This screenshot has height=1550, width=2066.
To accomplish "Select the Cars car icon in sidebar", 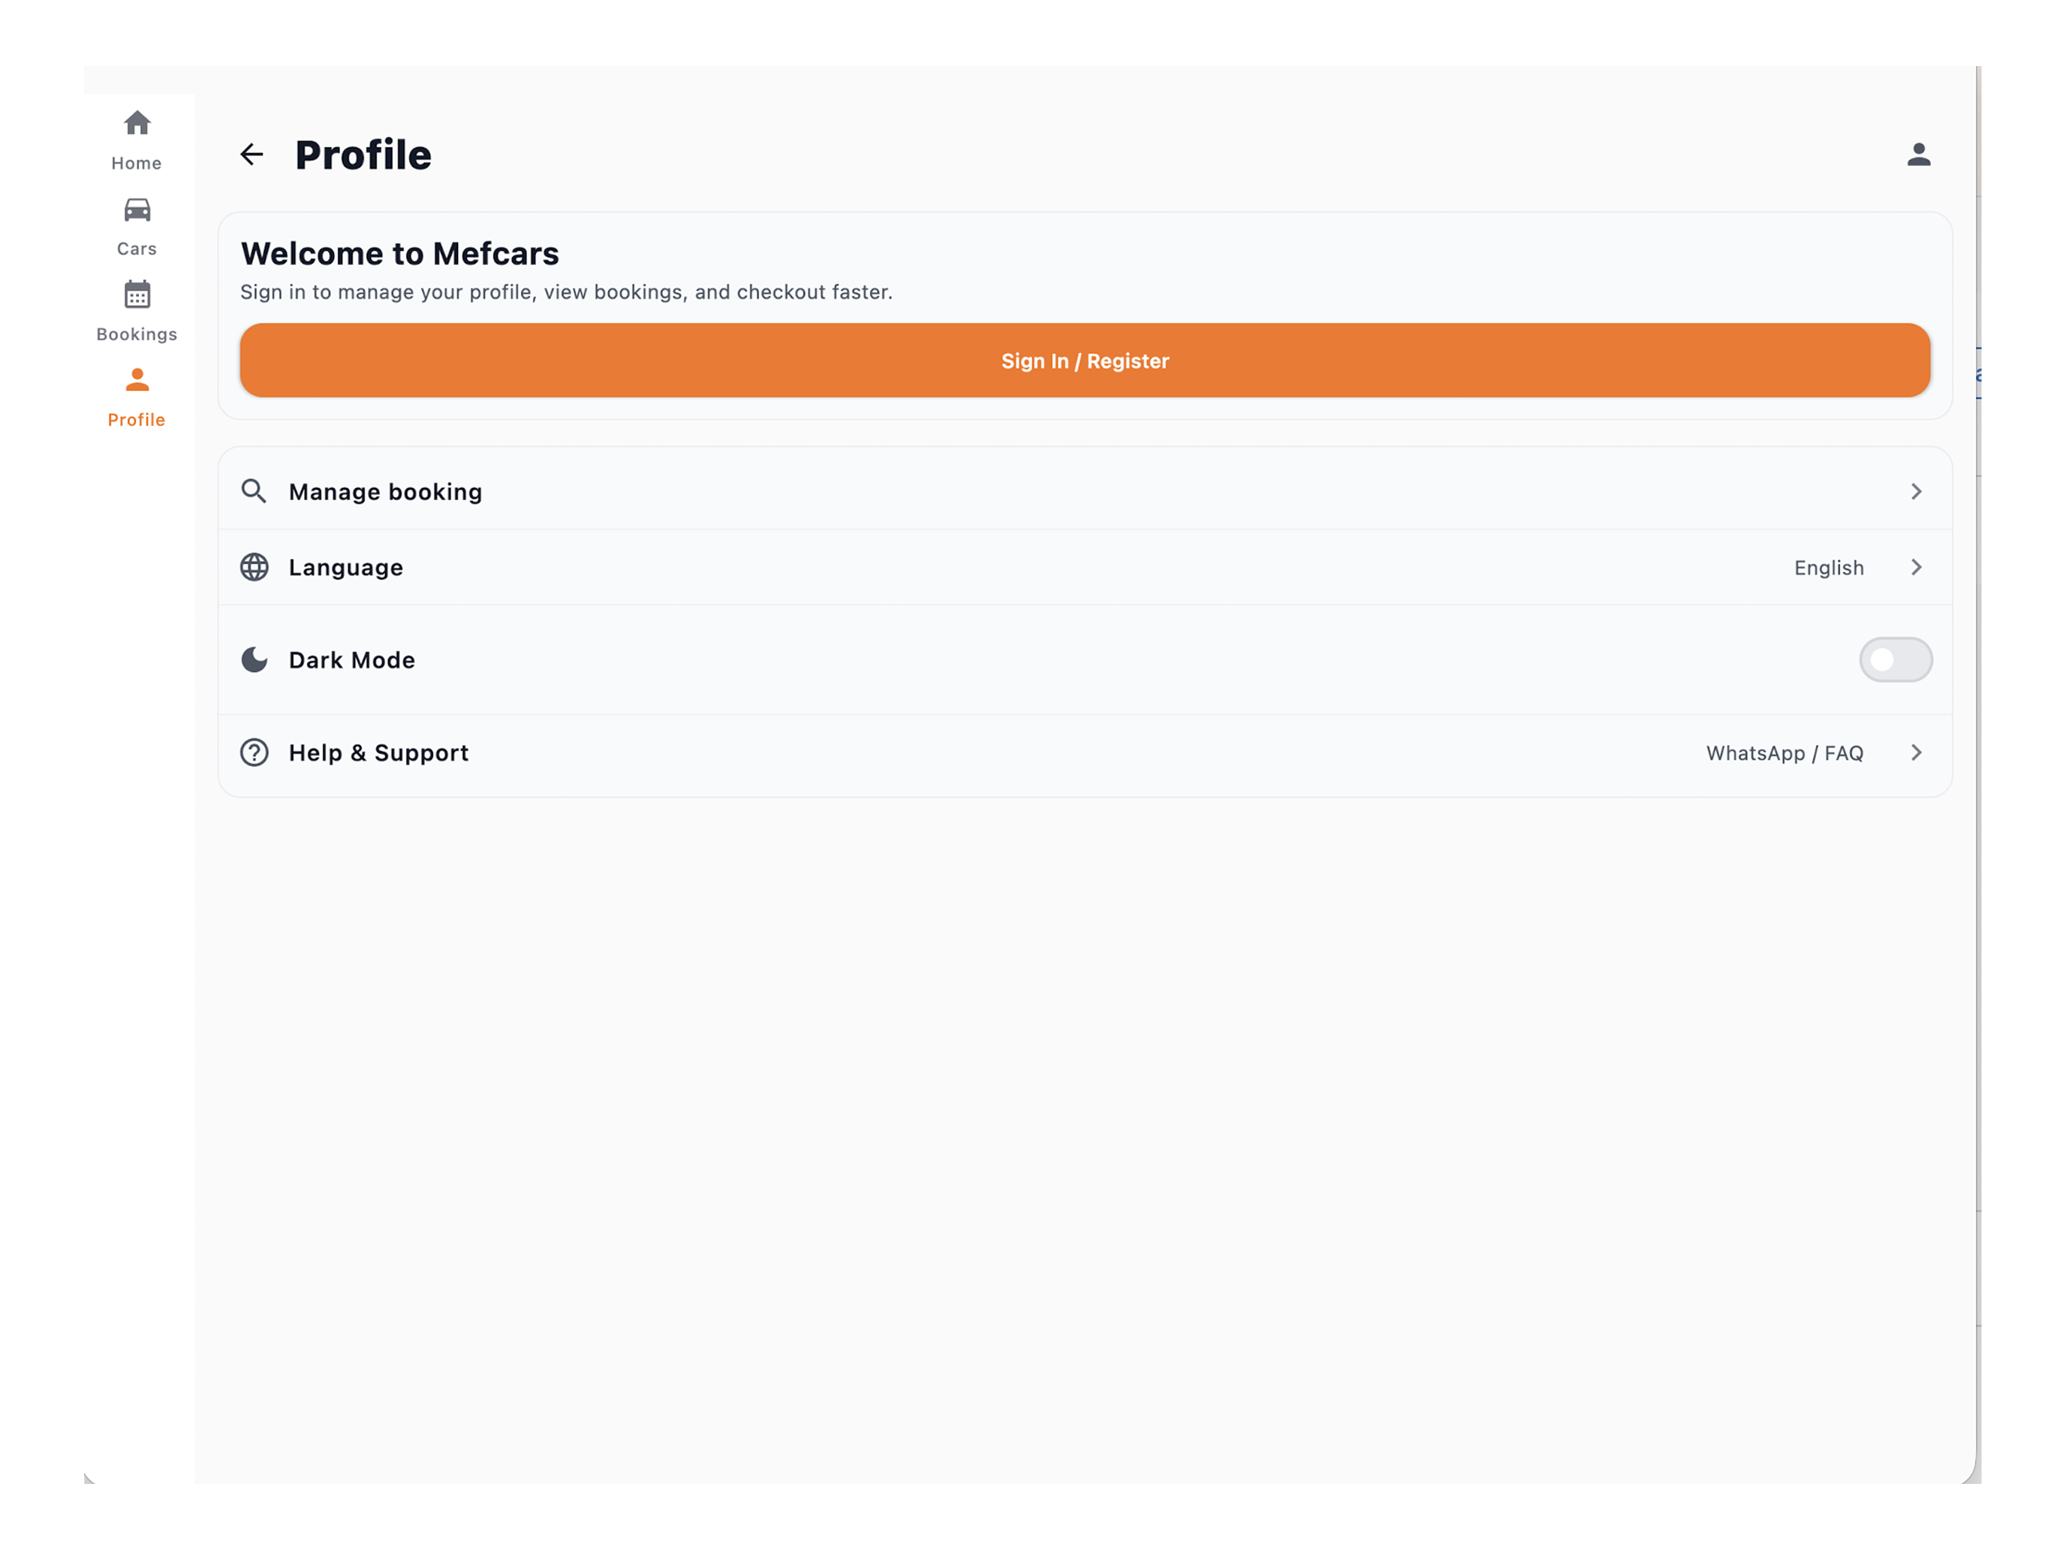I will coord(137,210).
